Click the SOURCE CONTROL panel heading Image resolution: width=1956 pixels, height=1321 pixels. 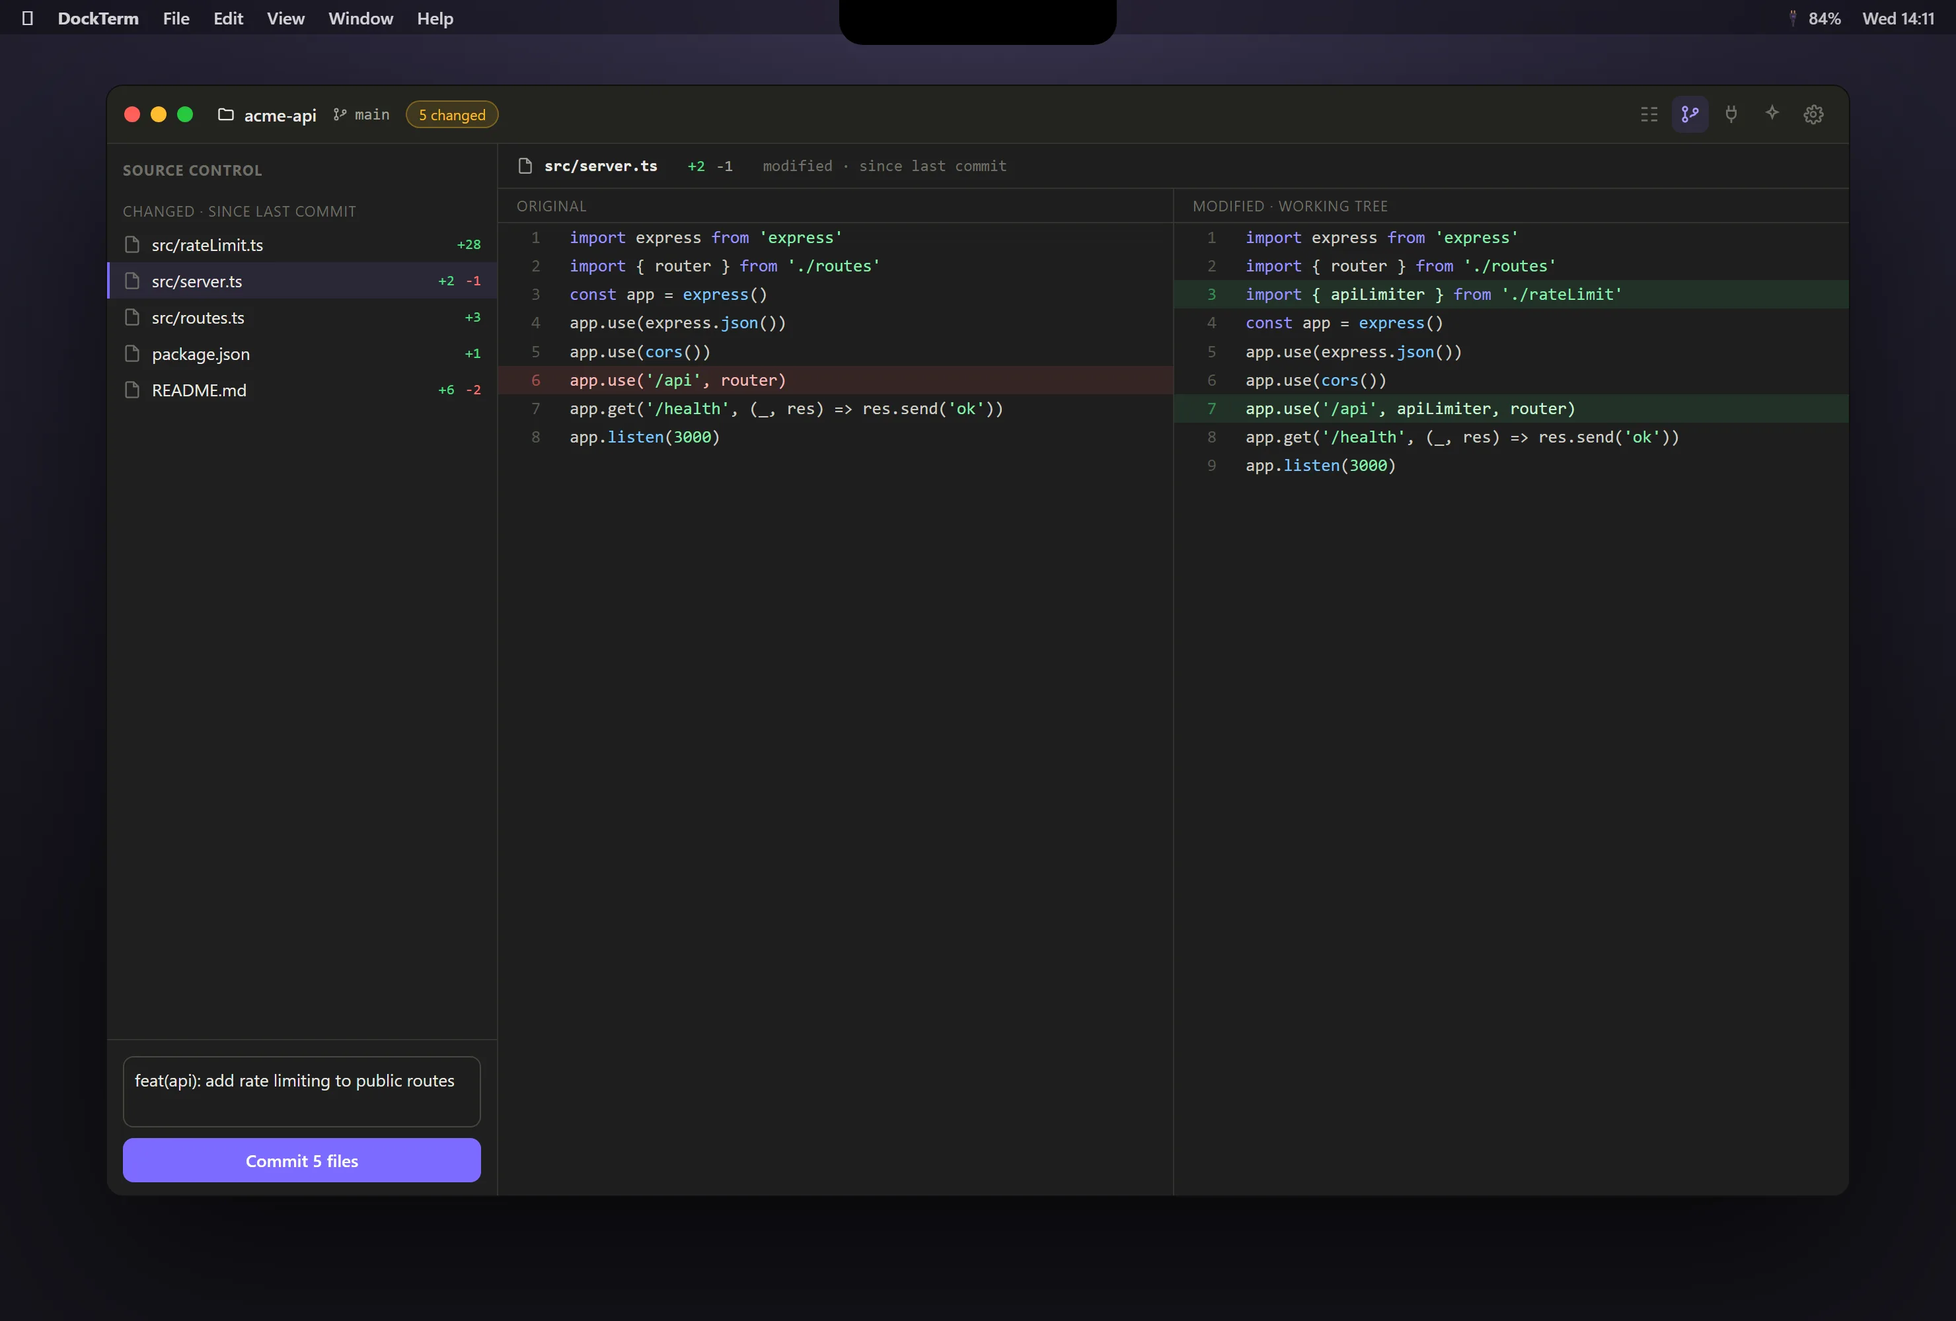(192, 170)
